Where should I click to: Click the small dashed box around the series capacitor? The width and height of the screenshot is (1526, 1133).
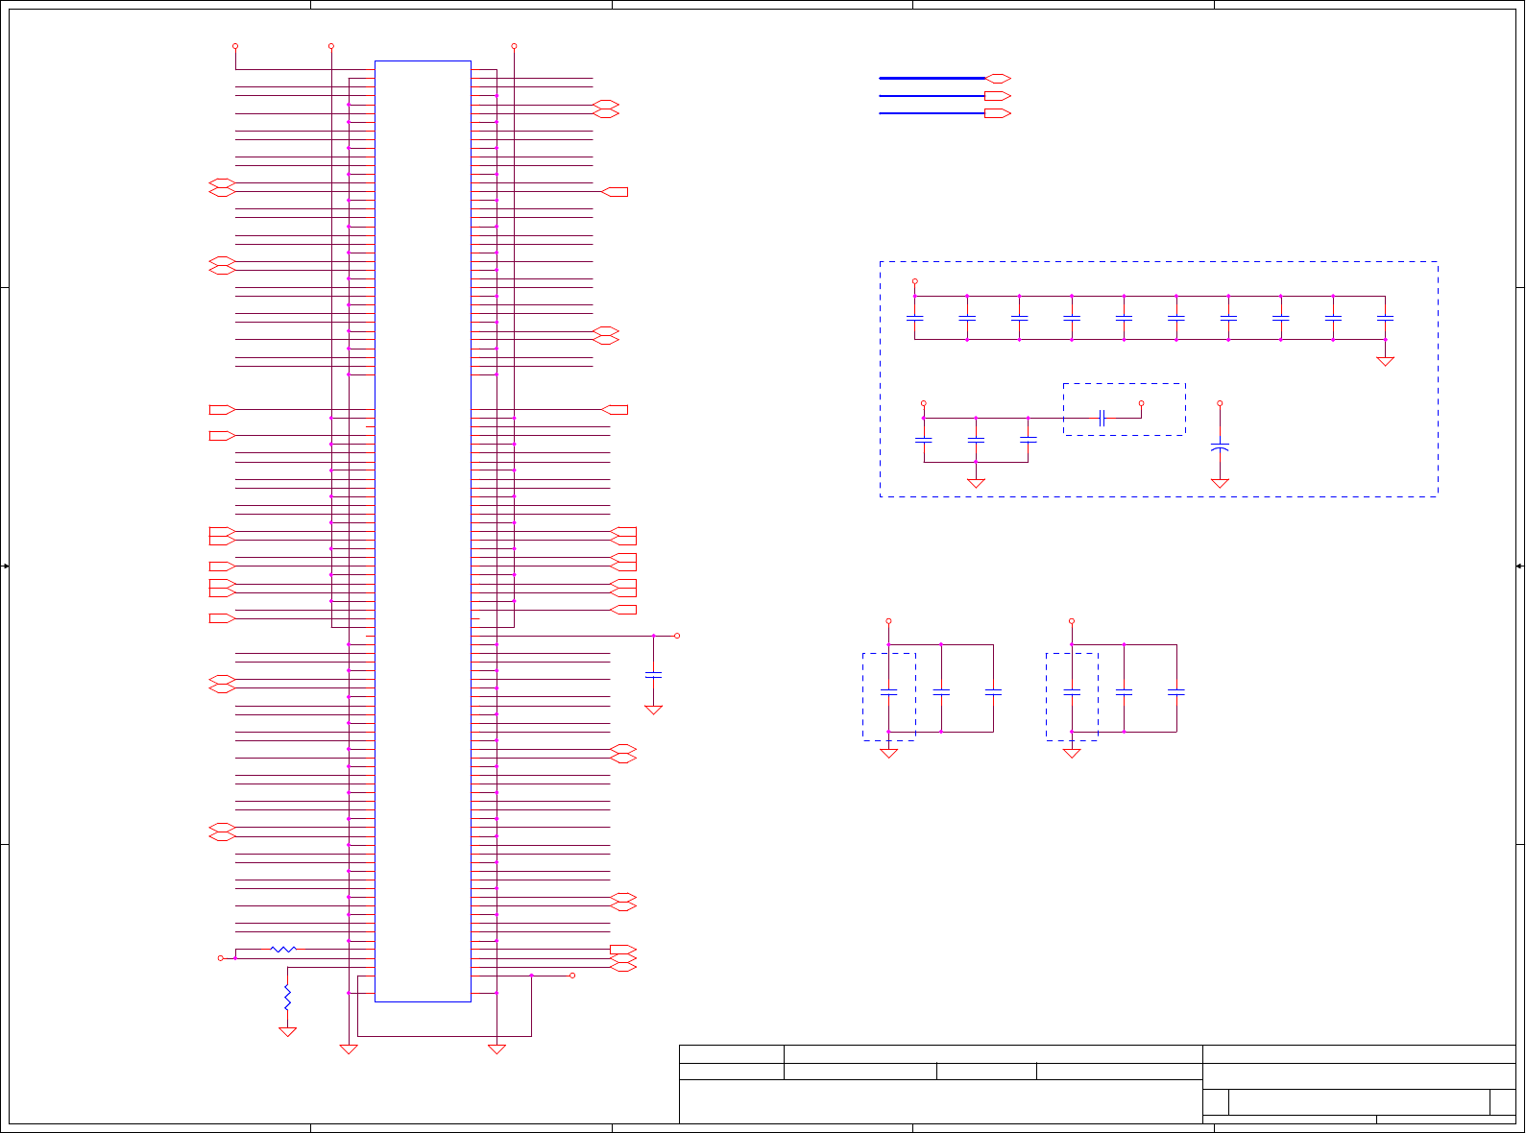[1125, 409]
